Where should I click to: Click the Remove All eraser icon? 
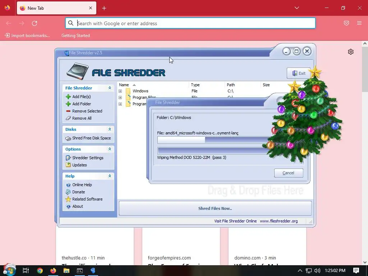(x=68, y=118)
